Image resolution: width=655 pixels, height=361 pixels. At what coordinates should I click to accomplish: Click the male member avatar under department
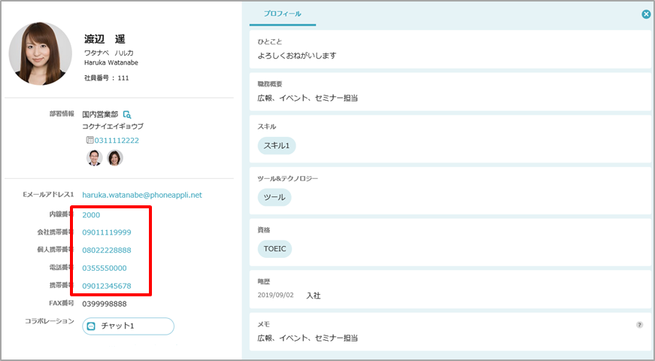click(95, 158)
